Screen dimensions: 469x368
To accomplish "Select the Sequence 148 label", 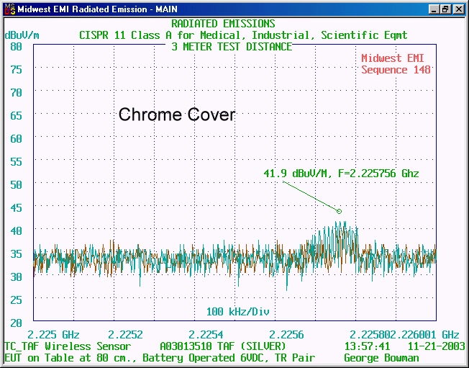I will pyautogui.click(x=396, y=70).
